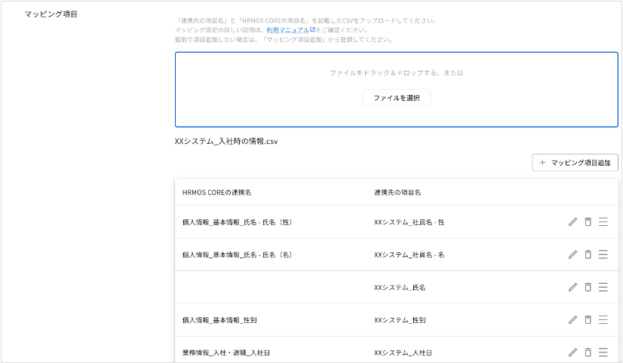Click the ファイルを選択 button
This screenshot has width=623, height=363.
tap(396, 98)
